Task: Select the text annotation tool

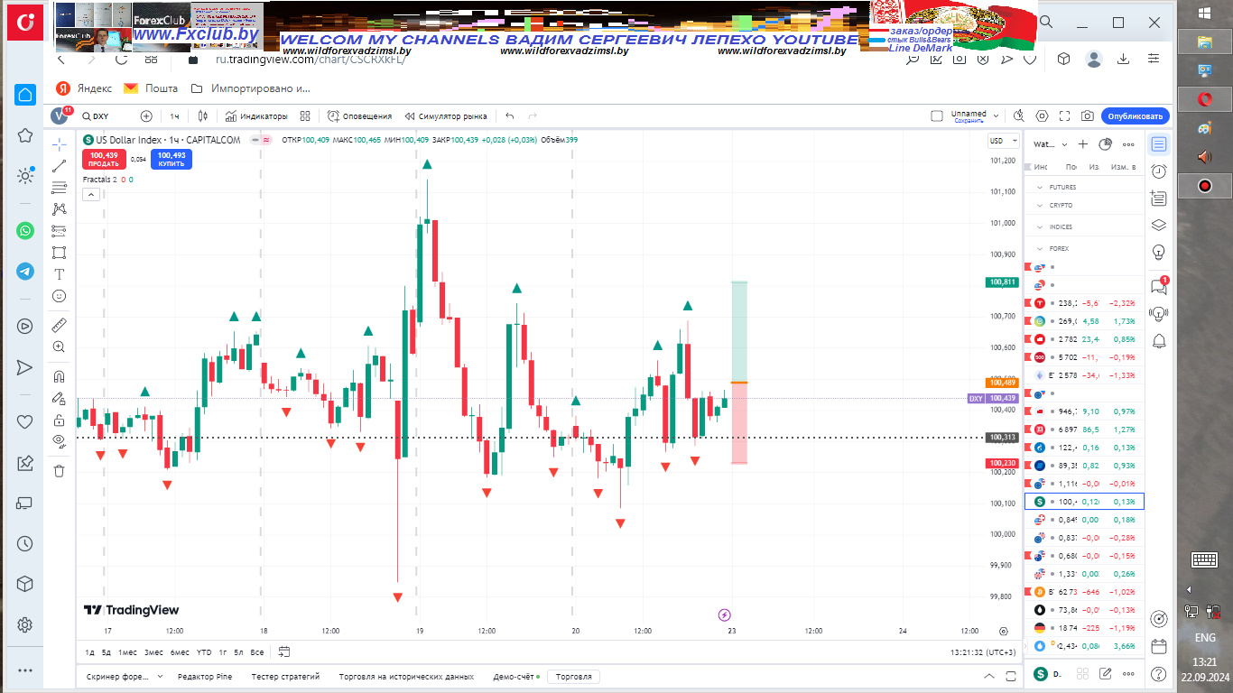Action: point(60,274)
